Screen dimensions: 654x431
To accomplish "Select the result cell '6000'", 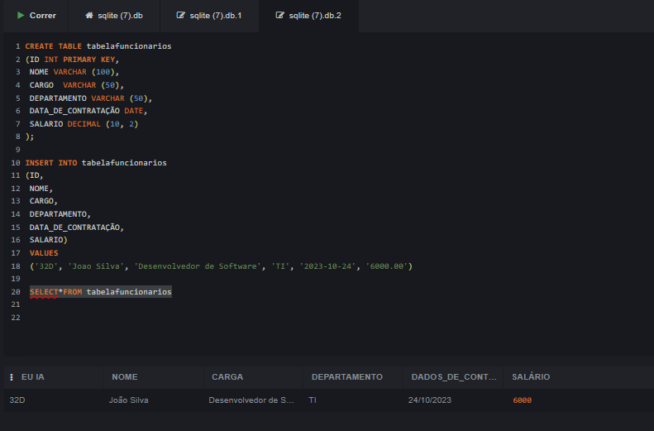I will click(x=523, y=400).
